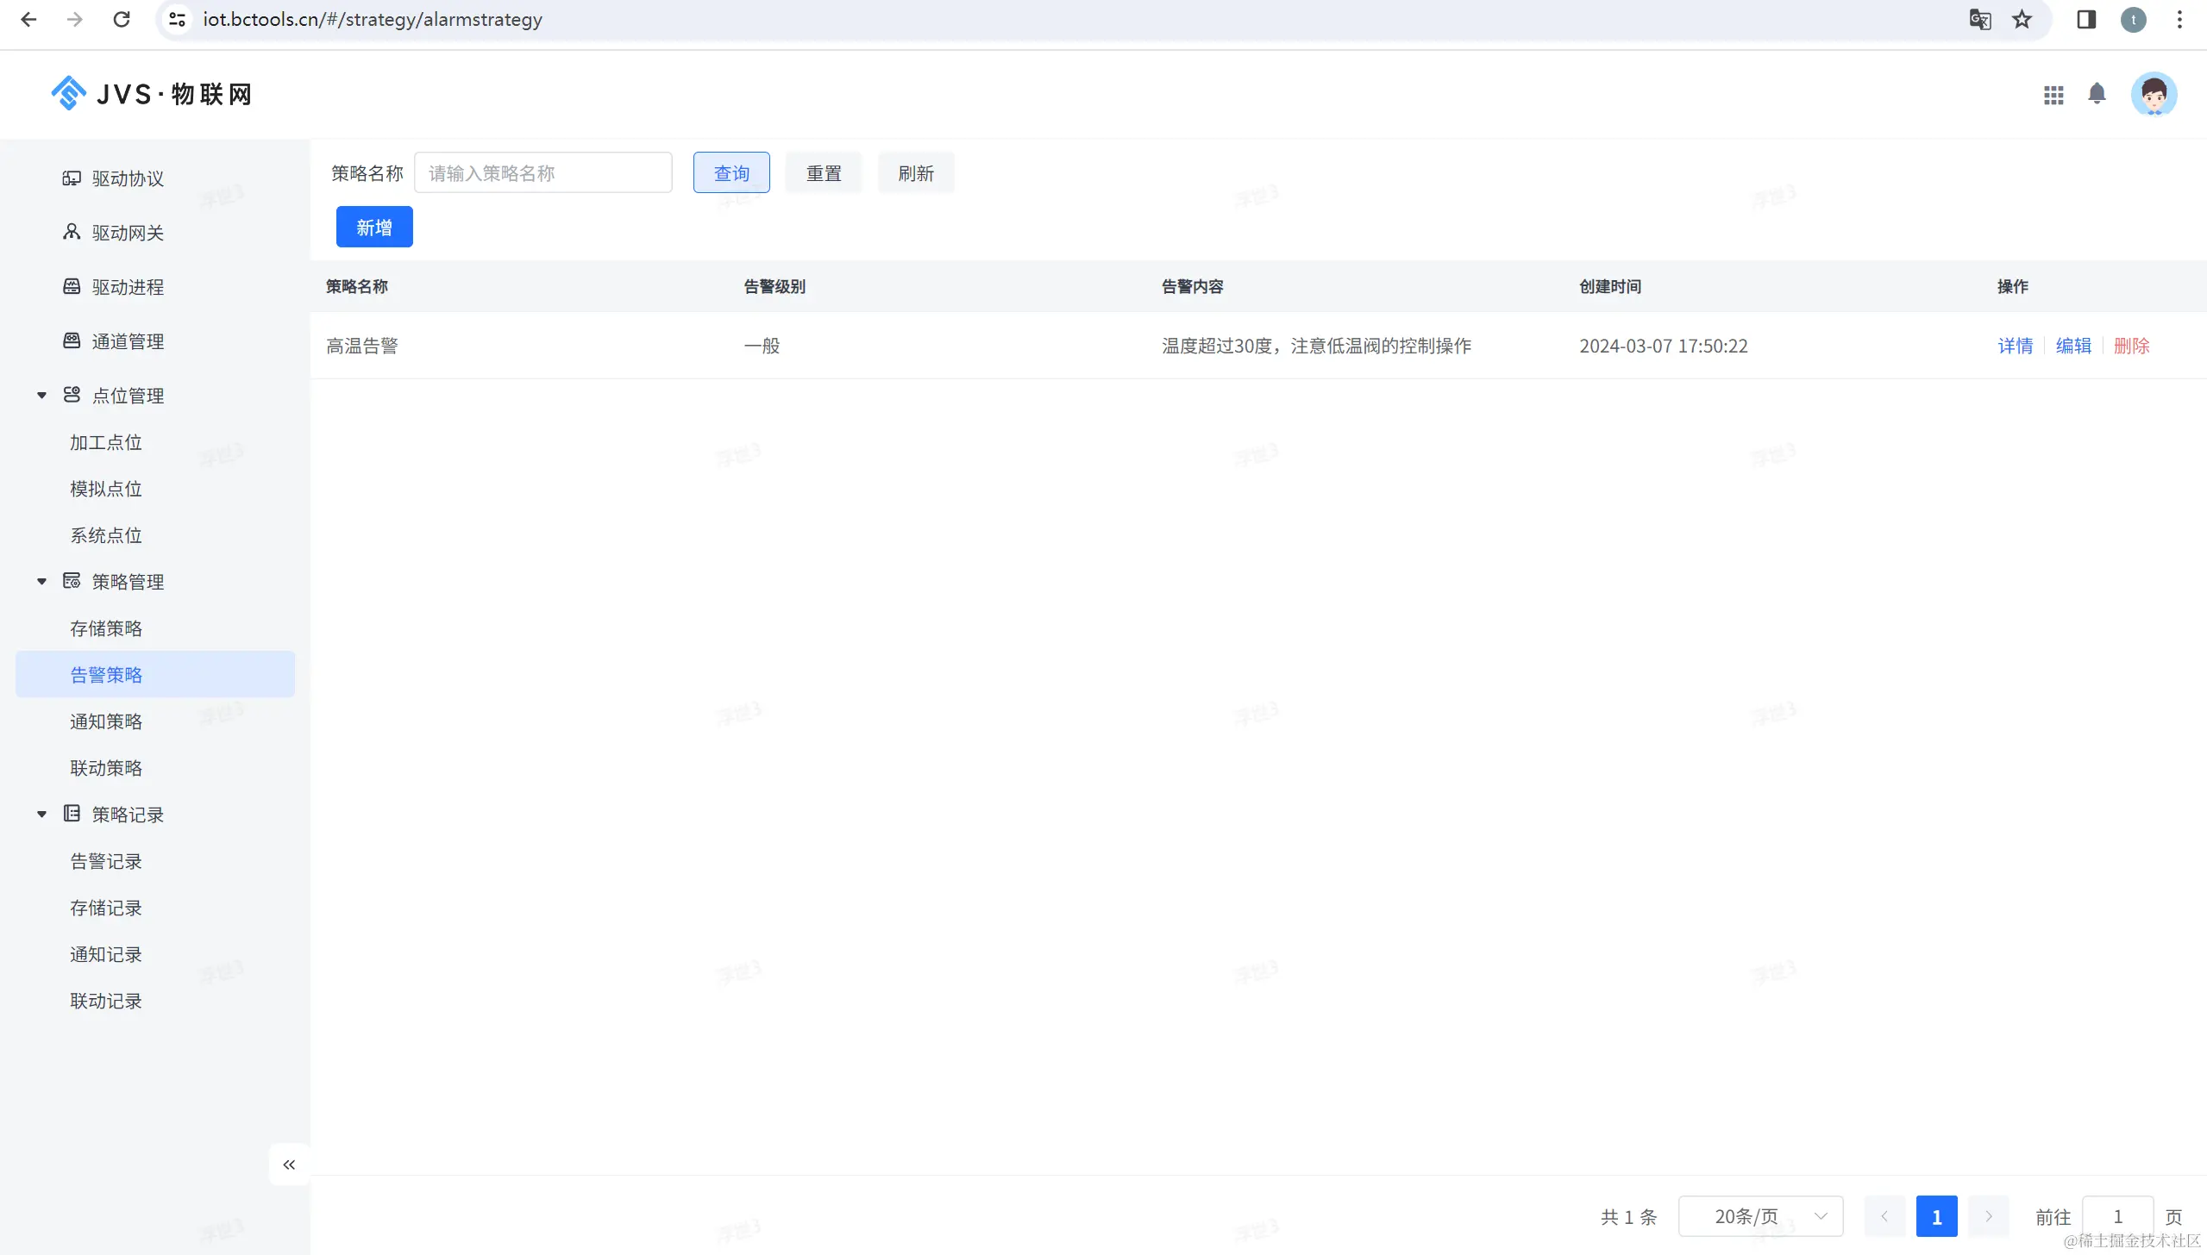The width and height of the screenshot is (2207, 1255).
Task: Click 删除 link for 高温告警
Action: click(x=2131, y=346)
